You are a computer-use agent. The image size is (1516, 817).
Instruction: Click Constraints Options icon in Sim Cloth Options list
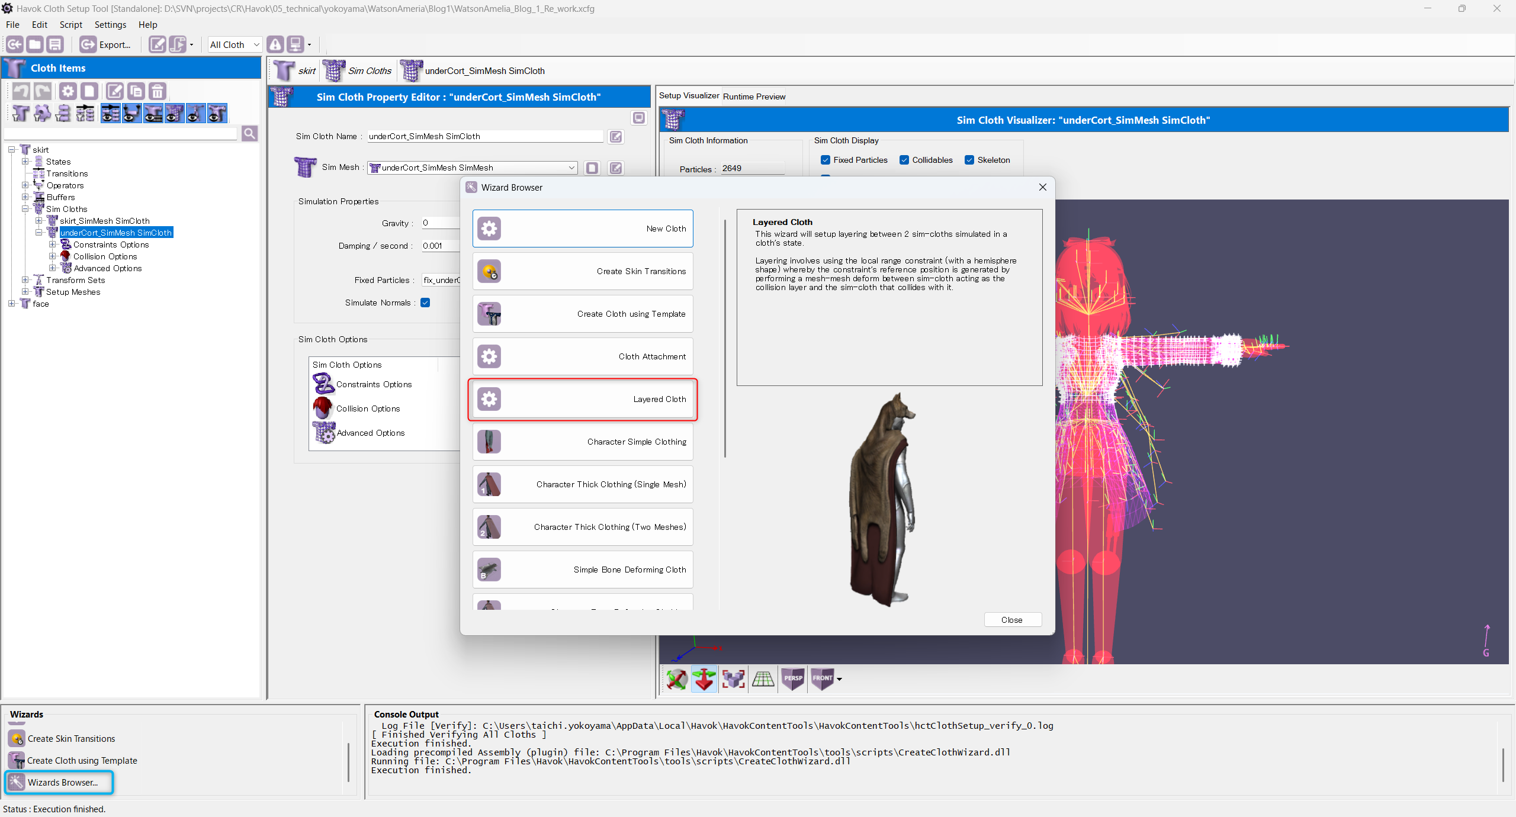(x=323, y=384)
